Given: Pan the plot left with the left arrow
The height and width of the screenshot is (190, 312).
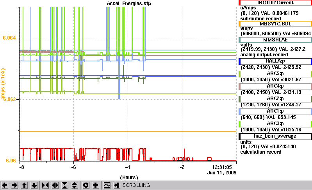Looking at the screenshot, I should tap(5, 185).
